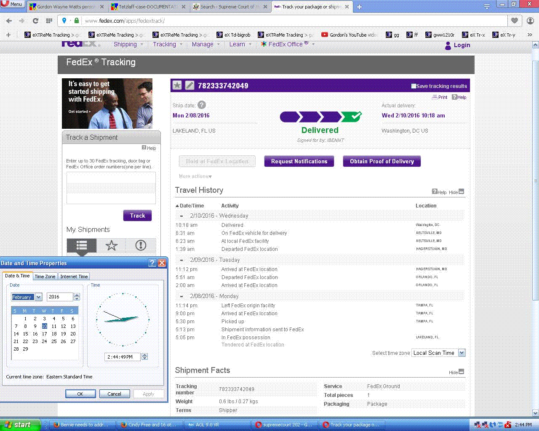This screenshot has height=431, width=539.
Task: Click inside the tracking numbers text box
Action: coord(111,188)
